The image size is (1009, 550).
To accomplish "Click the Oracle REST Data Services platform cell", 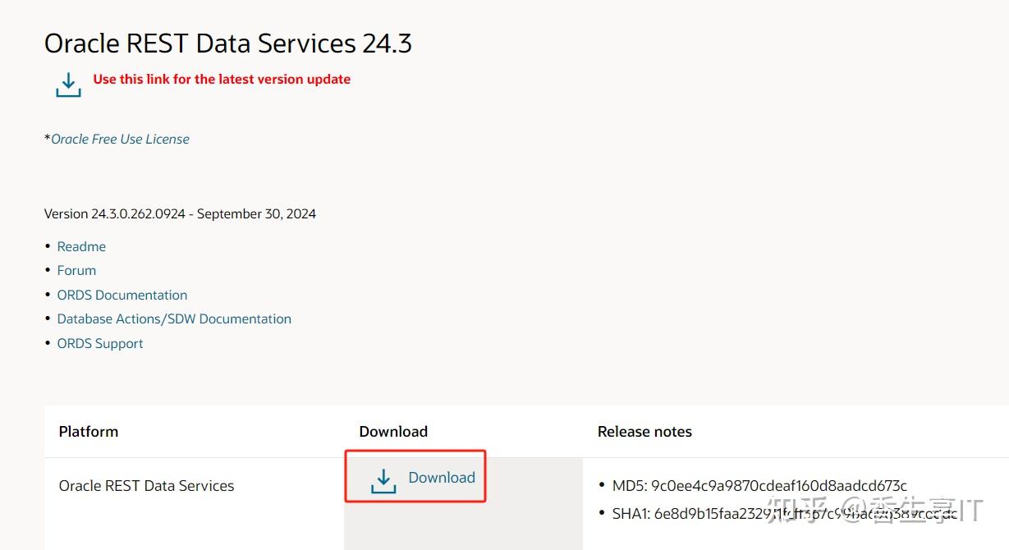I will pos(146,486).
